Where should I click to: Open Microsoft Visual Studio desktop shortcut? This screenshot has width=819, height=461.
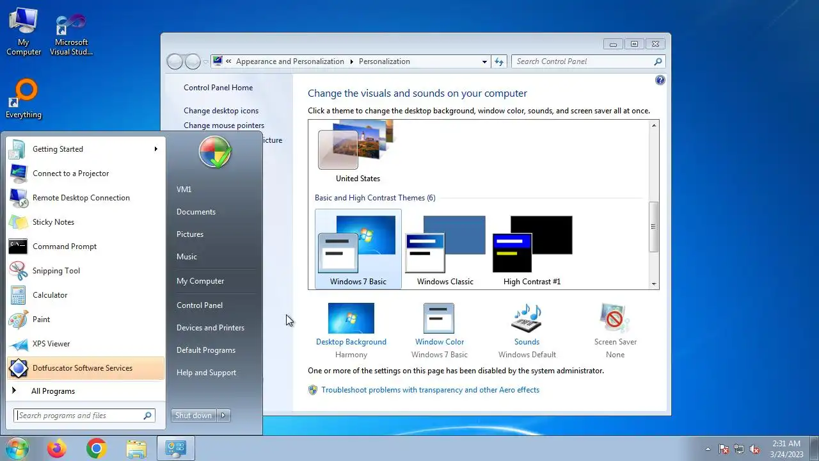pyautogui.click(x=71, y=35)
